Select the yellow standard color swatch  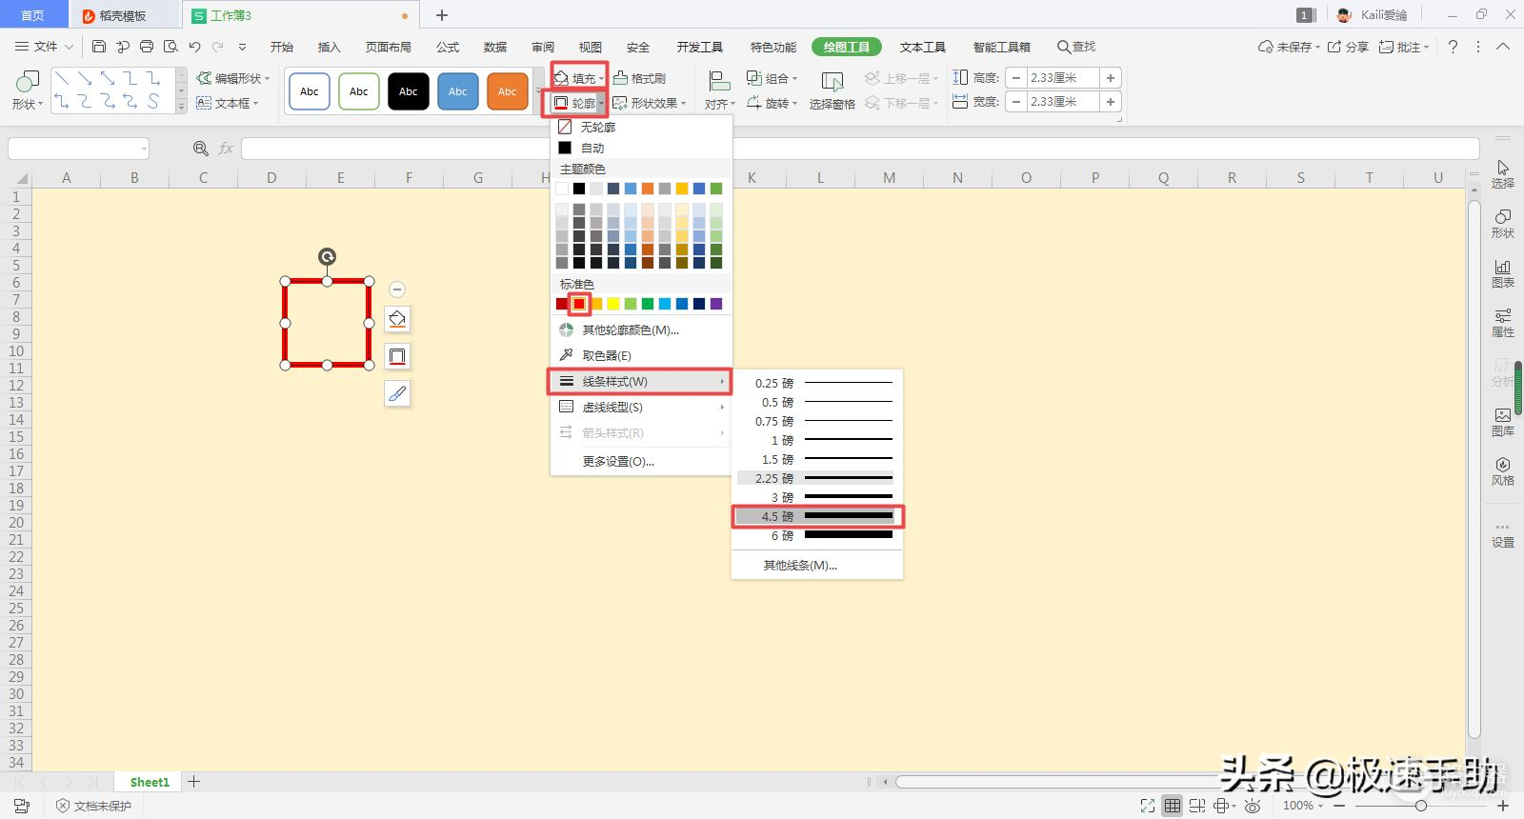tap(613, 304)
